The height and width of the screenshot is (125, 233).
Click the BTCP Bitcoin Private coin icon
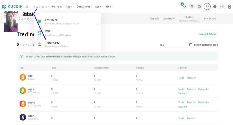[23, 117]
